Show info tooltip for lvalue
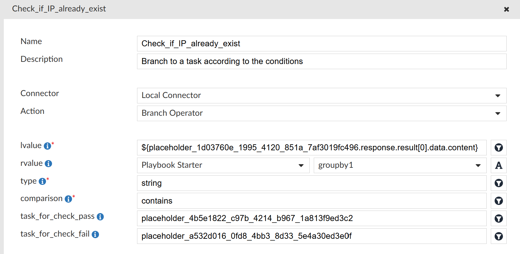This screenshot has height=254, width=520. pyautogui.click(x=47, y=146)
